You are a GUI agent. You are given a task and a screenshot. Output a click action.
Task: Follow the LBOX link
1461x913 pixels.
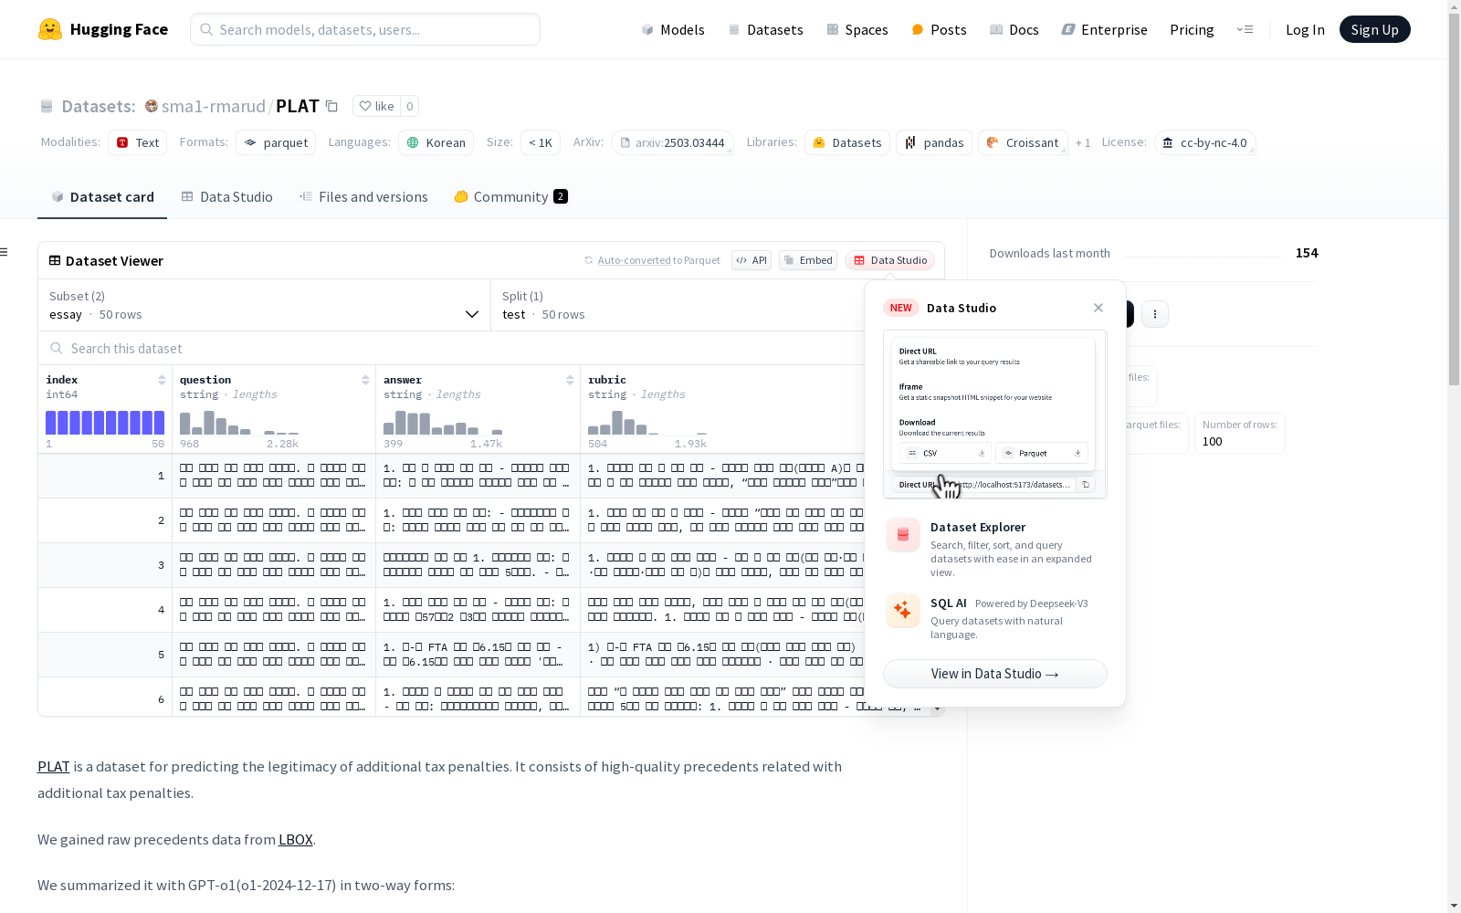296,840
